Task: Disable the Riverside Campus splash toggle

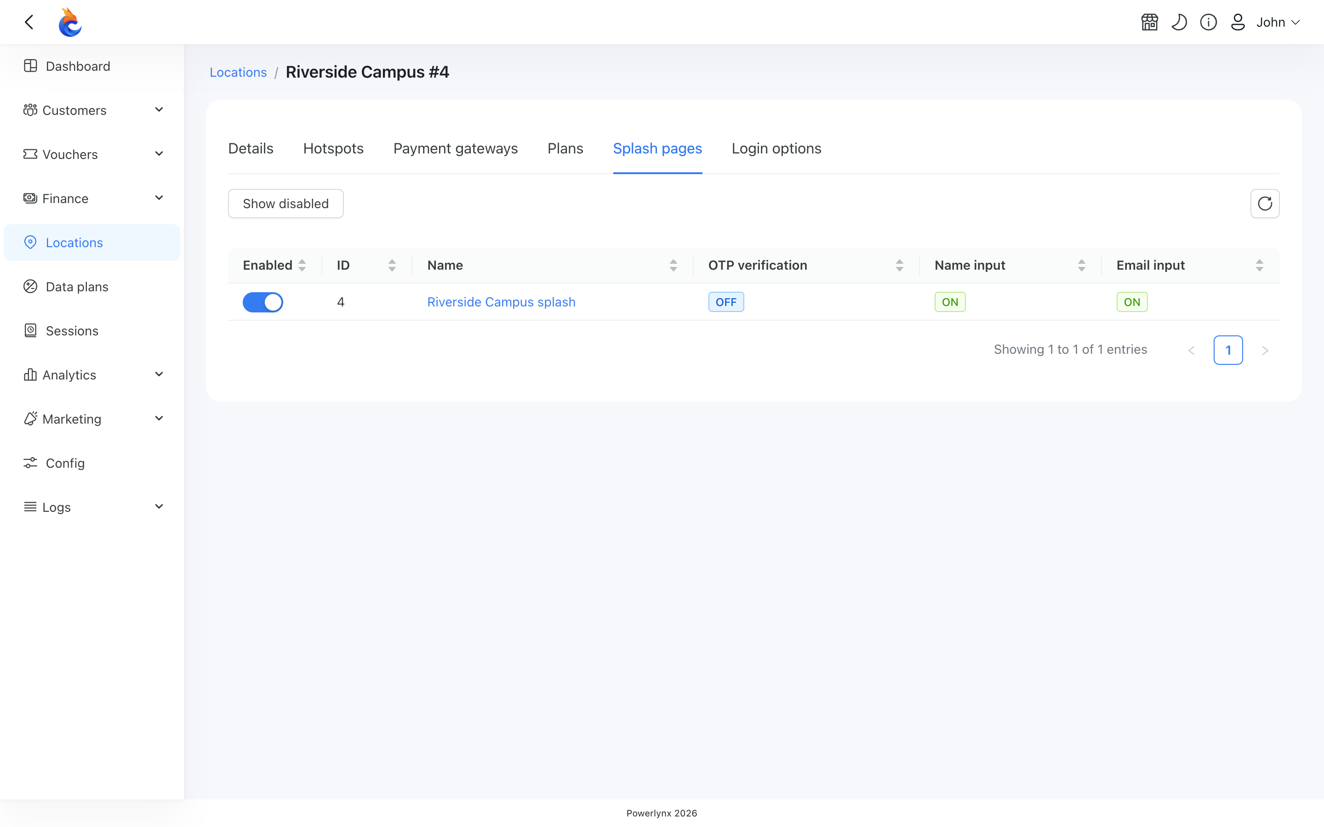Action: (263, 302)
